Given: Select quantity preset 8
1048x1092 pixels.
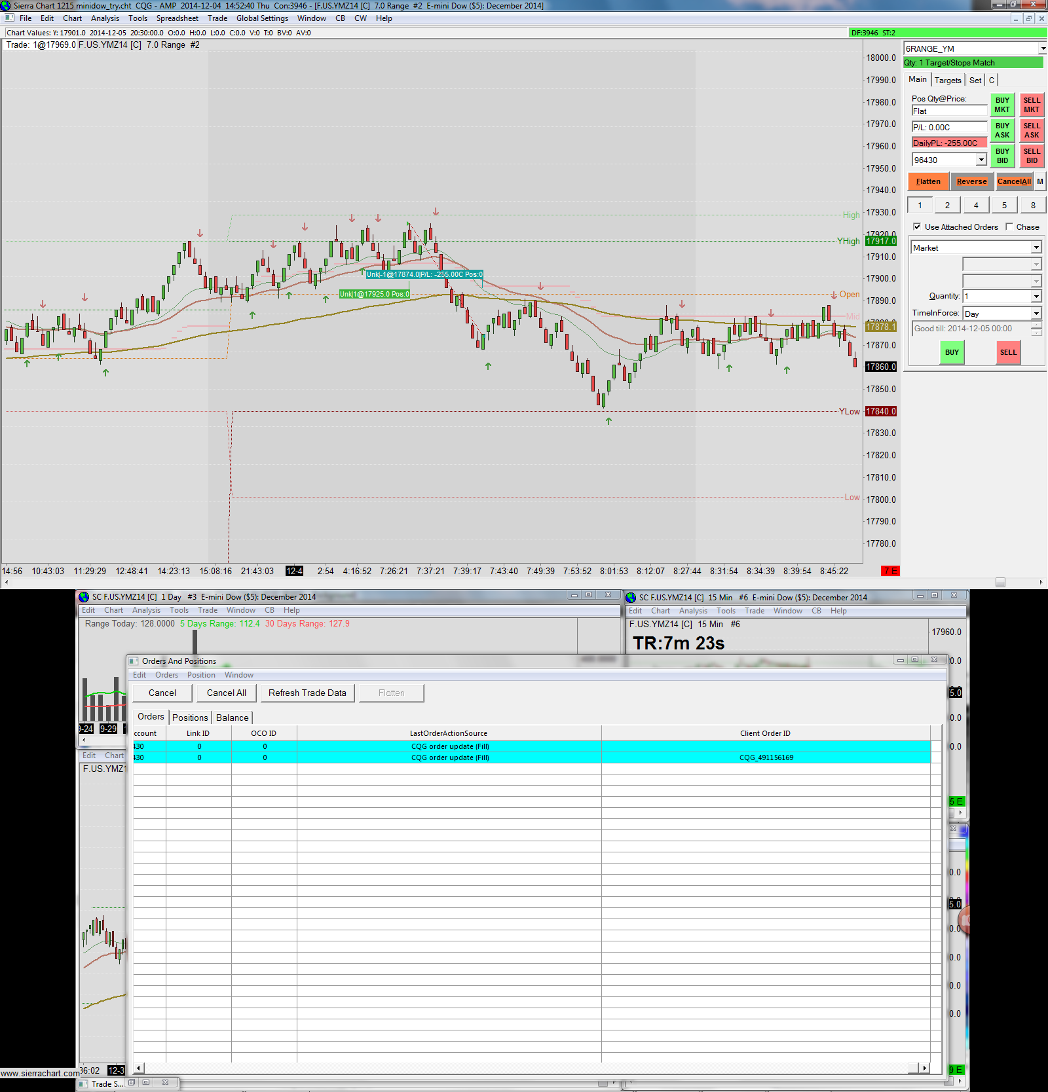Looking at the screenshot, I should click(1033, 205).
